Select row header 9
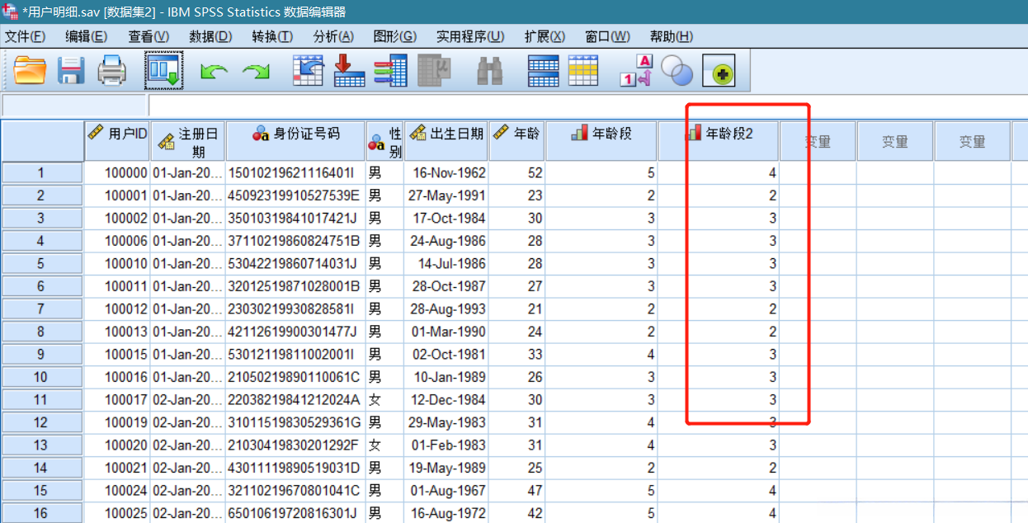The height and width of the screenshot is (523, 1028). [42, 354]
